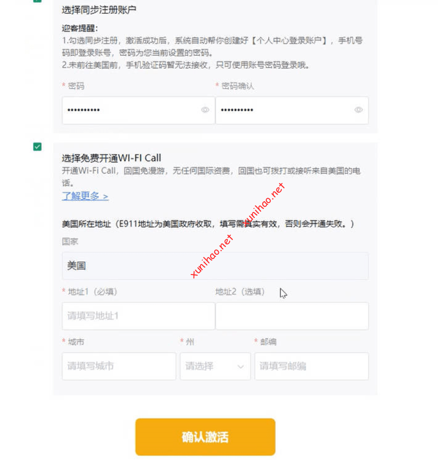This screenshot has width=438, height=460.
Task: Uncheck the 选择免费开通WI-FI Call checkbox
Action: point(37,147)
